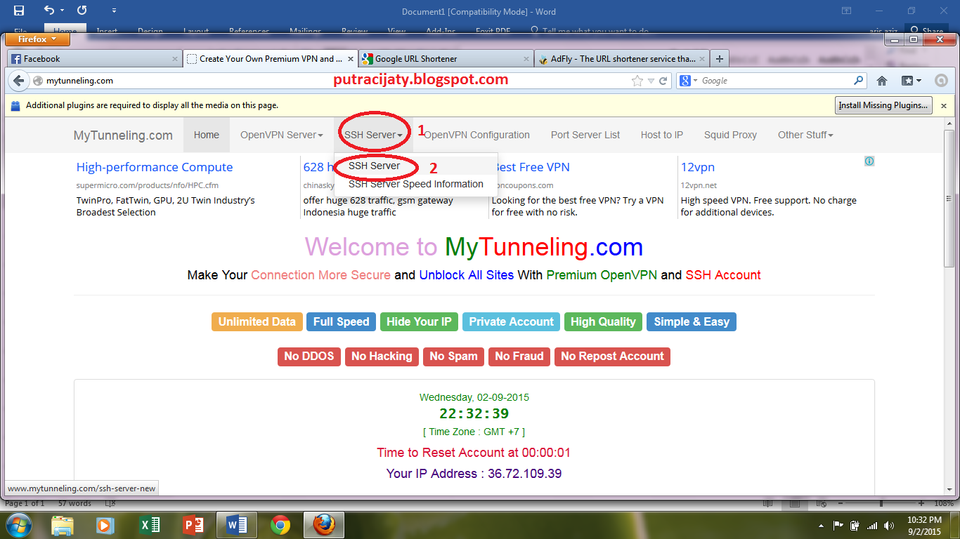Open File Explorer from the taskbar
The image size is (960, 539).
tap(63, 525)
